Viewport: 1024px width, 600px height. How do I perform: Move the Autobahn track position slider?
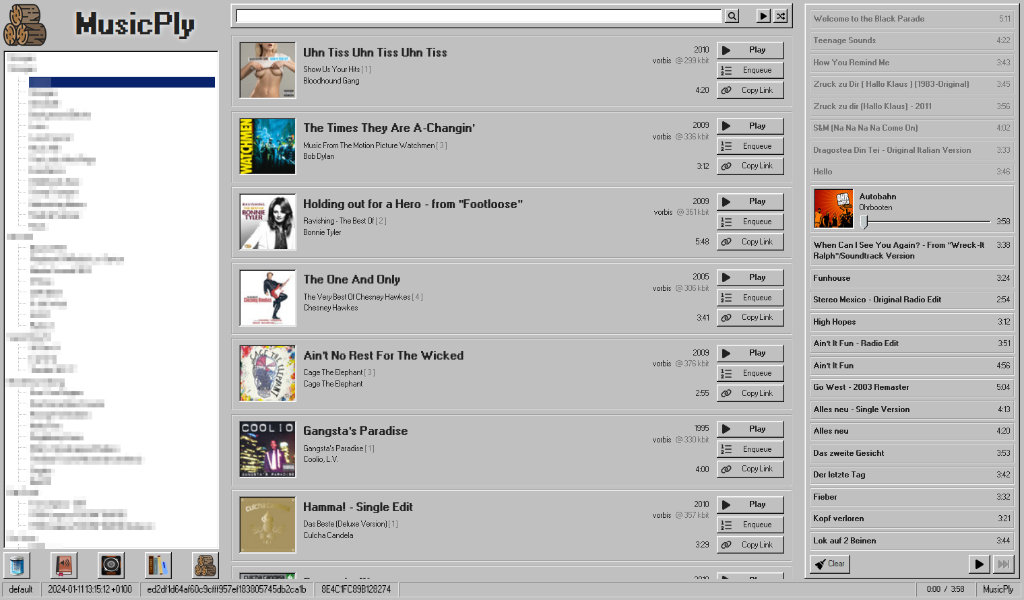[864, 222]
